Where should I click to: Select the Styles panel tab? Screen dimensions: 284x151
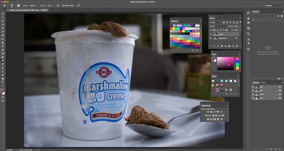[x=214, y=76]
